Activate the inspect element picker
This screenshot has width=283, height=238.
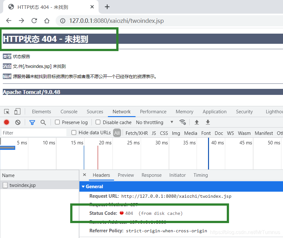click(x=7, y=112)
